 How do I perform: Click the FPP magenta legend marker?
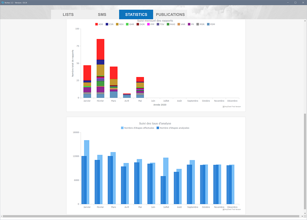click(148, 24)
